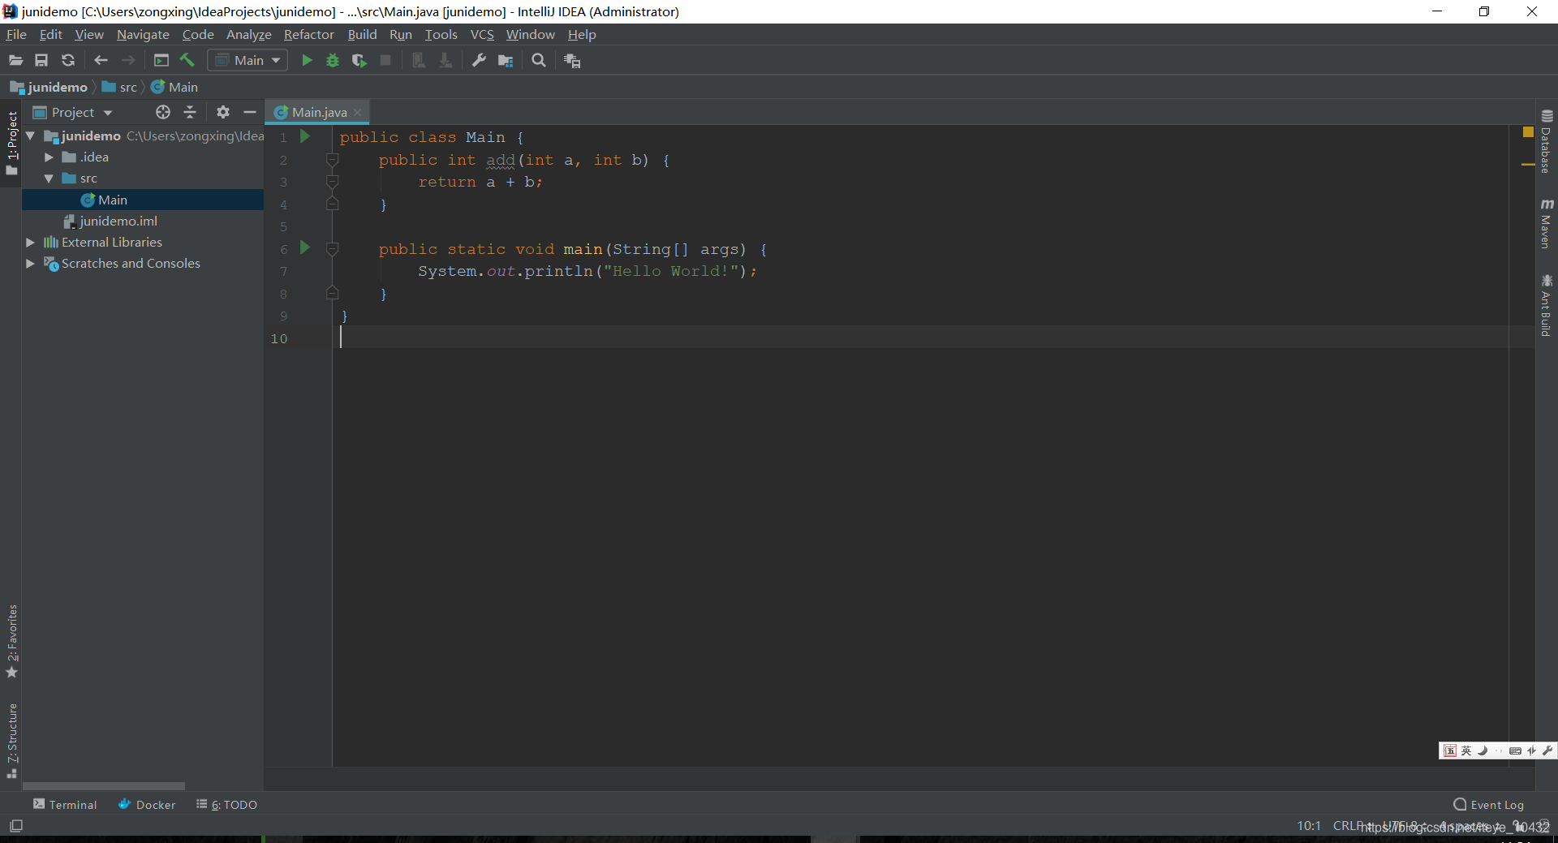Viewport: 1558px width, 843px height.
Task: Click the locate/scroll from source target icon
Action: [x=163, y=112]
